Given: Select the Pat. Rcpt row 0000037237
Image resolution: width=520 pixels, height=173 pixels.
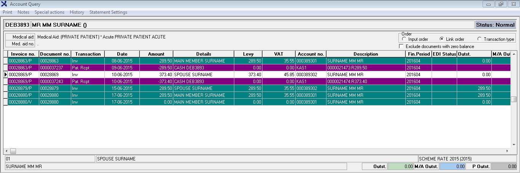Looking at the screenshot, I should (x=55, y=68).
